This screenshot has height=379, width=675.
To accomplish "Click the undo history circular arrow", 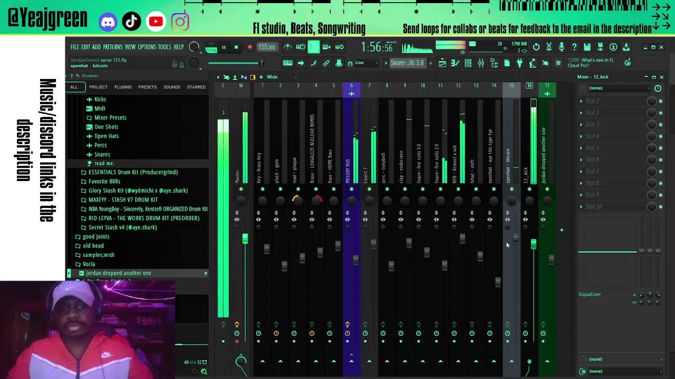I will tap(536, 47).
